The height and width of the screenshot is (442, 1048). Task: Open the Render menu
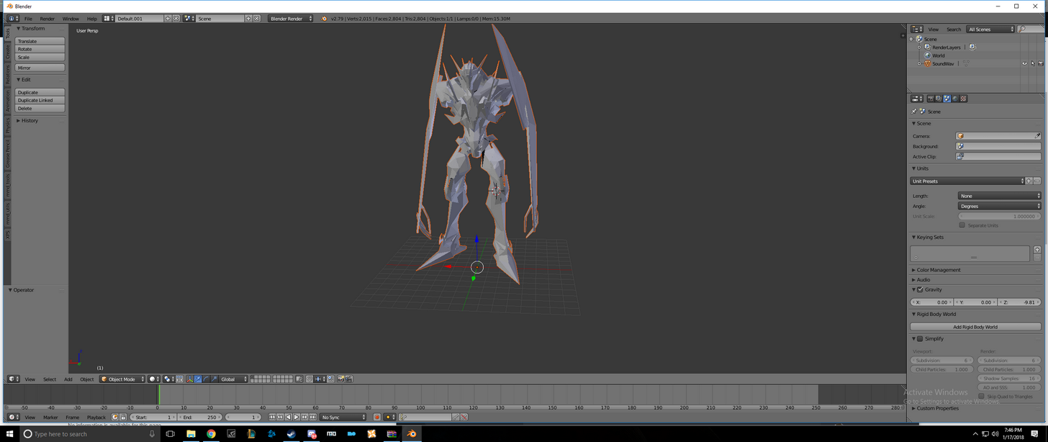[x=47, y=19]
